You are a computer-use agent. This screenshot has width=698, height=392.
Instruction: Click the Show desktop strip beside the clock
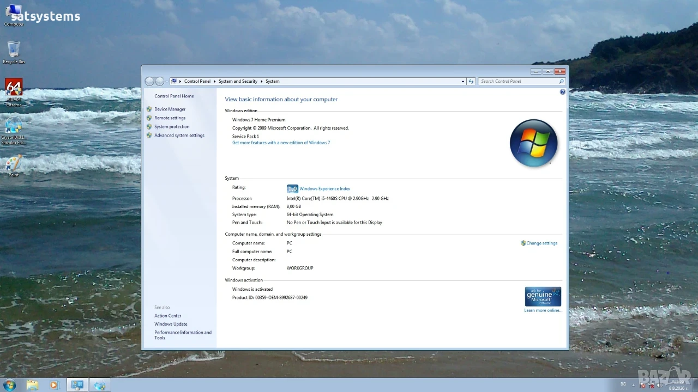pos(694,385)
